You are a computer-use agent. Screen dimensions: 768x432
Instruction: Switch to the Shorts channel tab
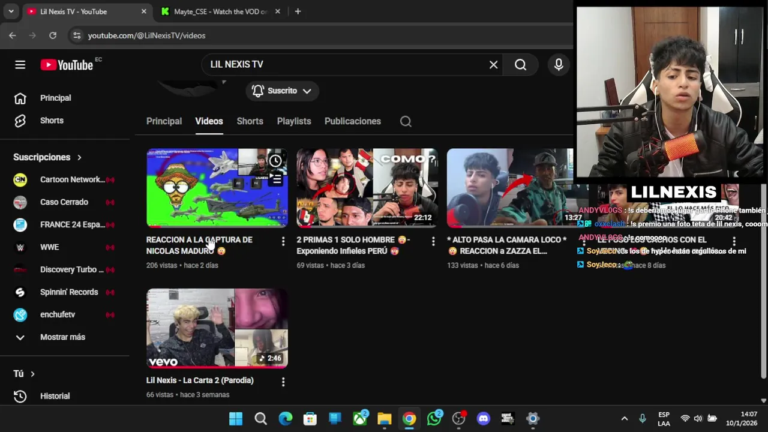[250, 121]
